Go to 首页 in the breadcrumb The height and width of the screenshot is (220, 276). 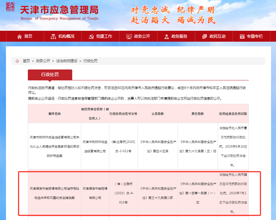point(27,61)
